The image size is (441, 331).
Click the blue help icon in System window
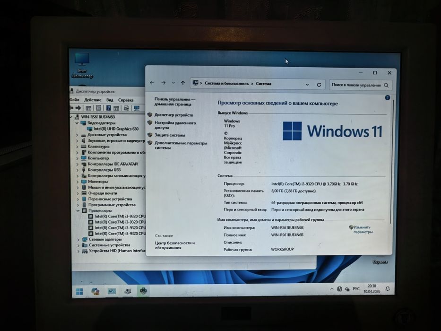tap(387, 98)
